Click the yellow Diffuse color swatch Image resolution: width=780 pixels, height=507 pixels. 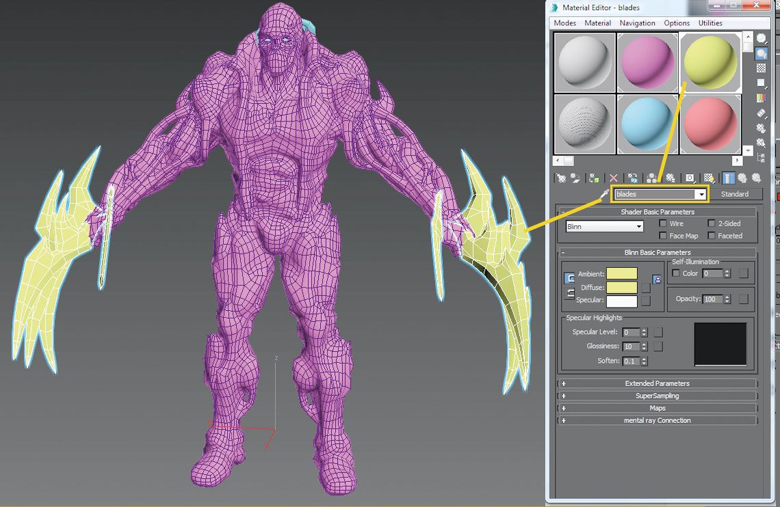(x=621, y=287)
